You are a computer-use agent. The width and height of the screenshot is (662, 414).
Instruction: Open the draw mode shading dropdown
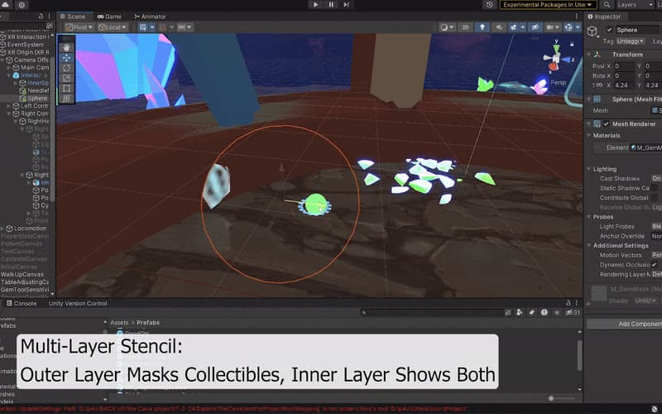click(x=446, y=27)
